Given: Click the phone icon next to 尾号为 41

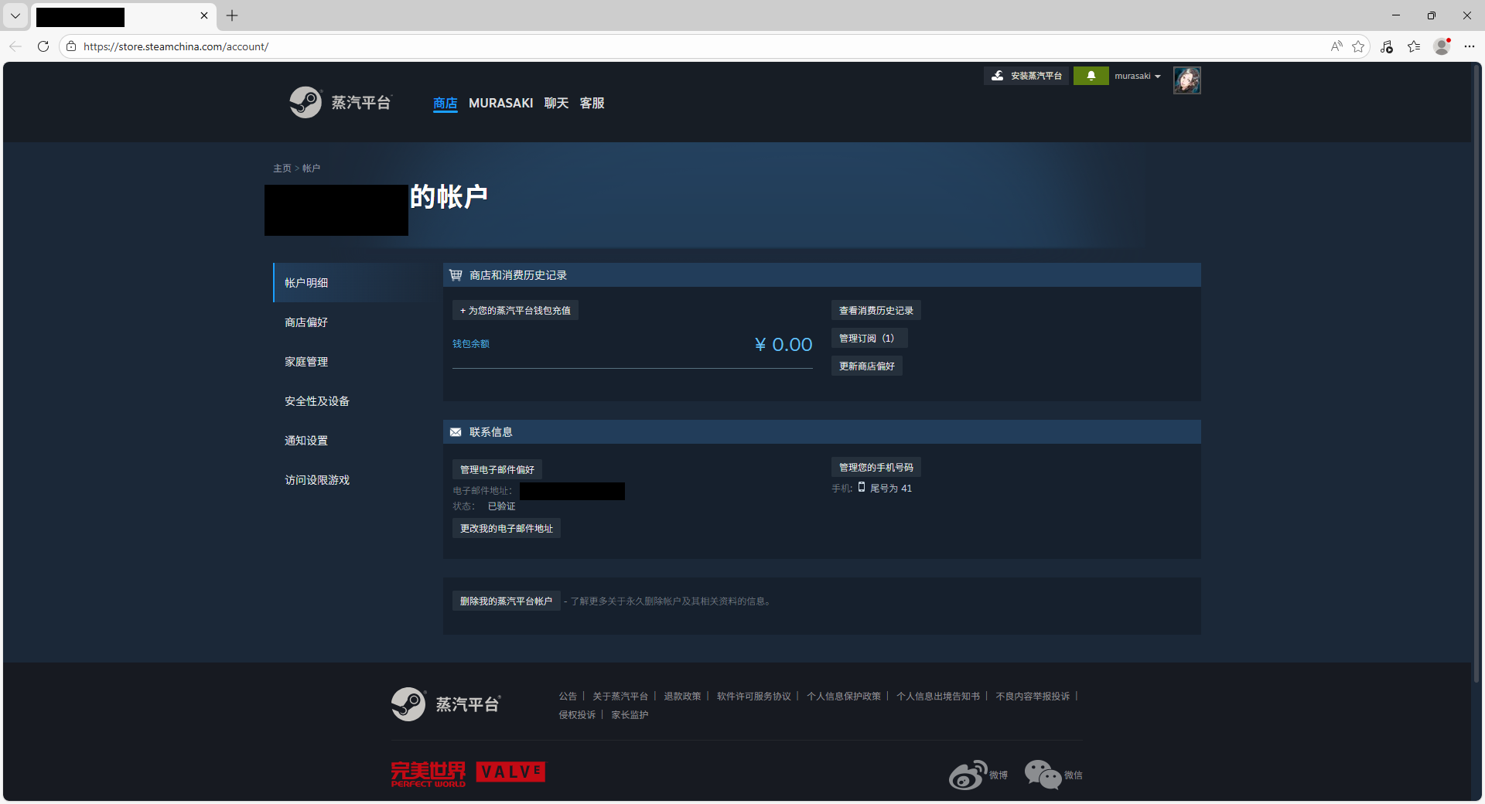Looking at the screenshot, I should coord(861,488).
